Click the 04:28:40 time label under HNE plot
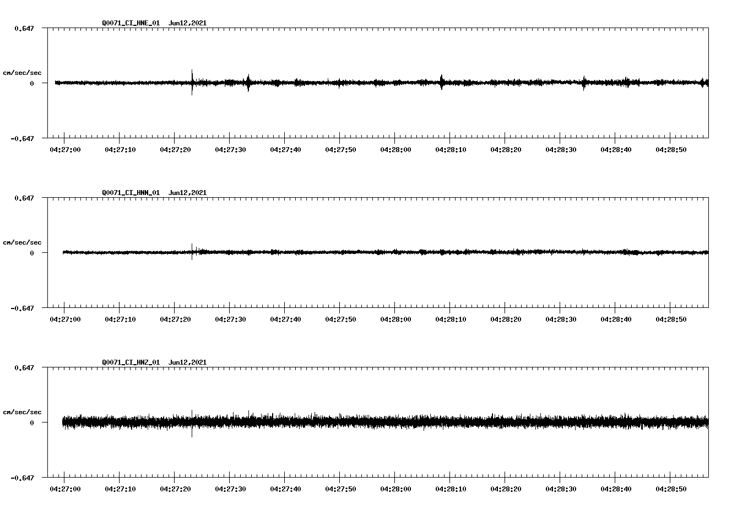748x509 pixels. click(616, 150)
